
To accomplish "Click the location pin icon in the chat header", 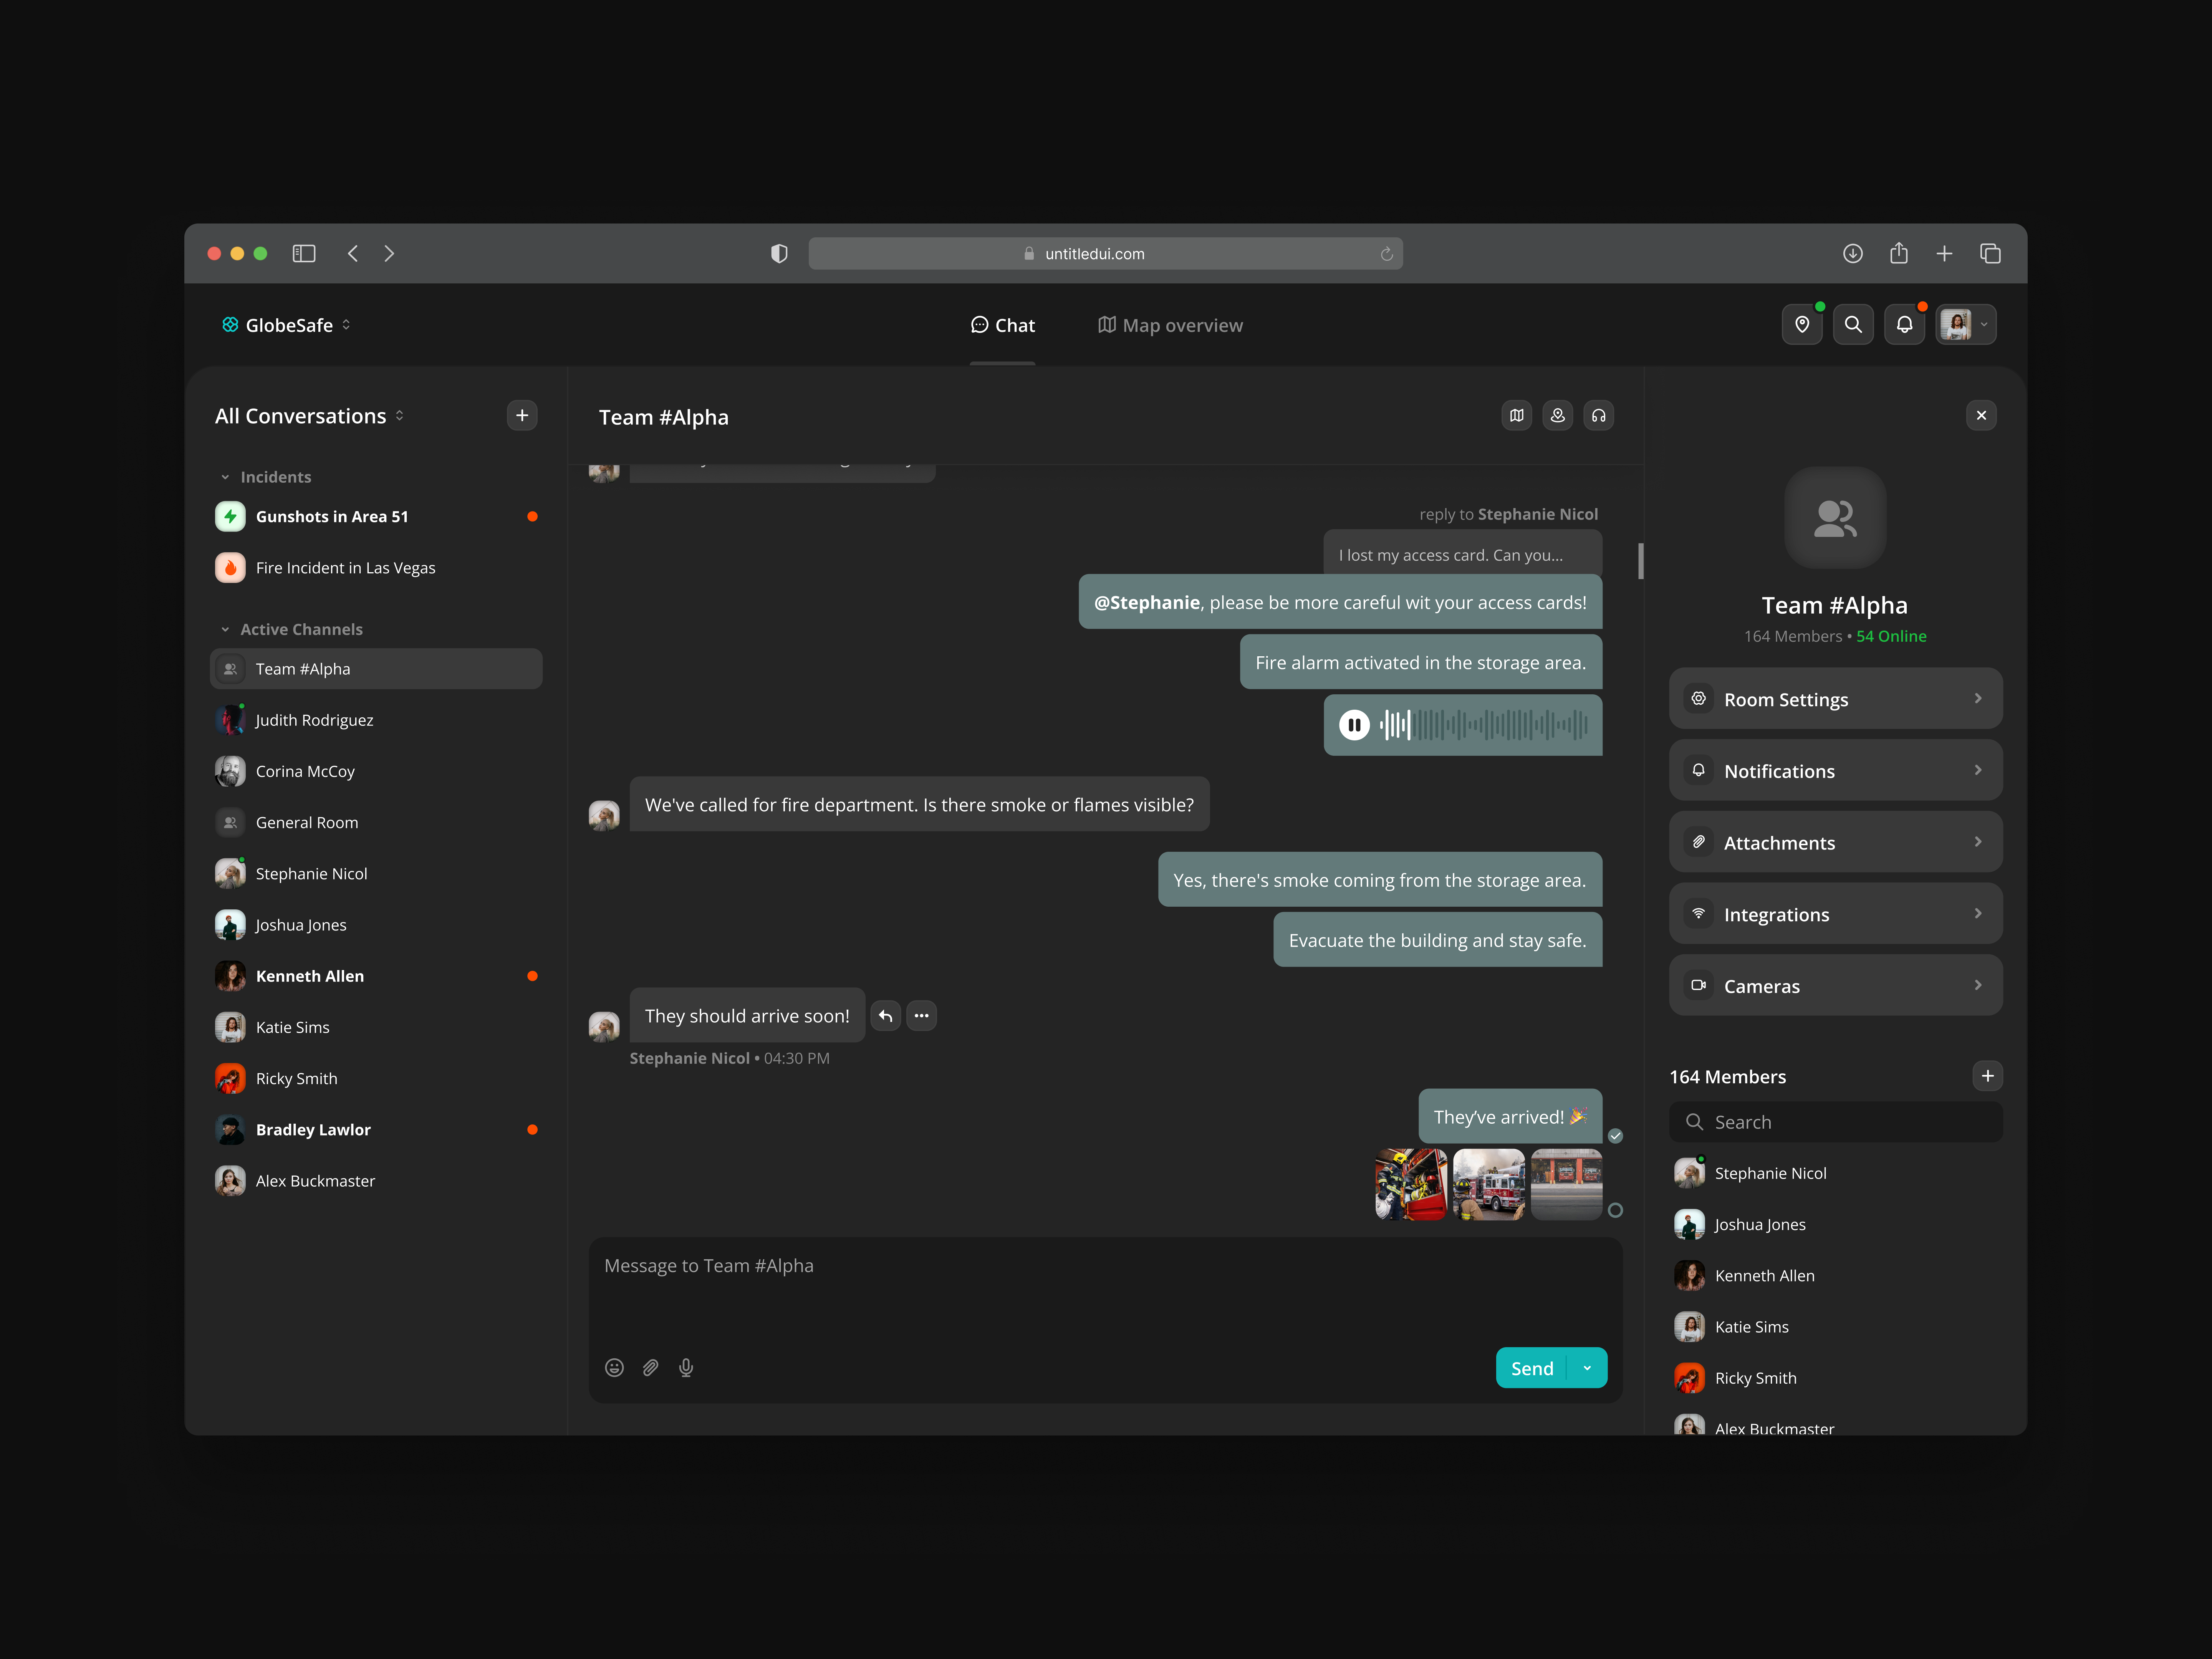I will 1558,415.
